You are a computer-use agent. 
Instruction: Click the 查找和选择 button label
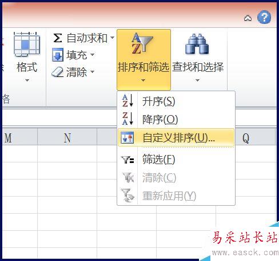pyautogui.click(x=198, y=67)
